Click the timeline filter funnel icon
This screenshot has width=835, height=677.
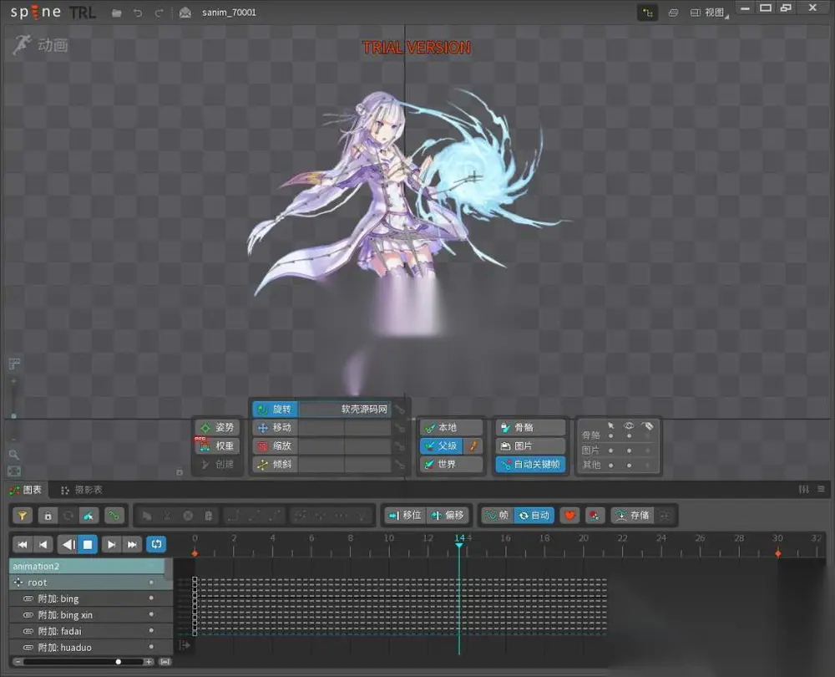click(x=23, y=516)
